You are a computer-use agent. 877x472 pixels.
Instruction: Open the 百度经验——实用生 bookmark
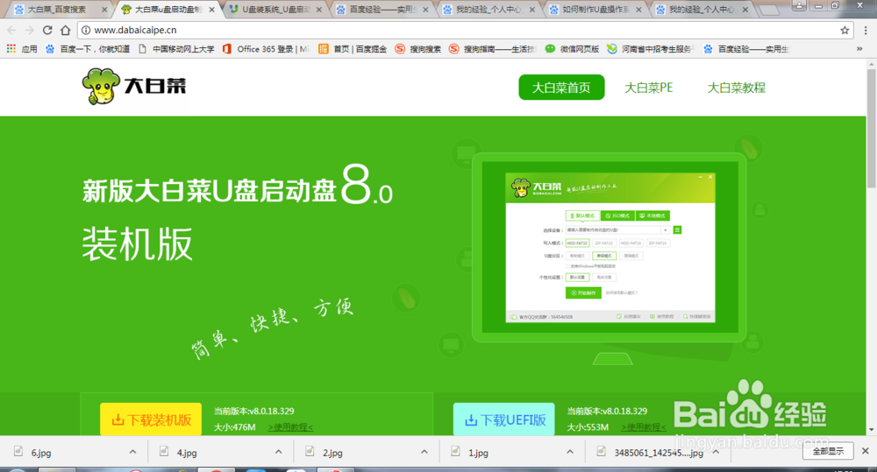(746, 49)
